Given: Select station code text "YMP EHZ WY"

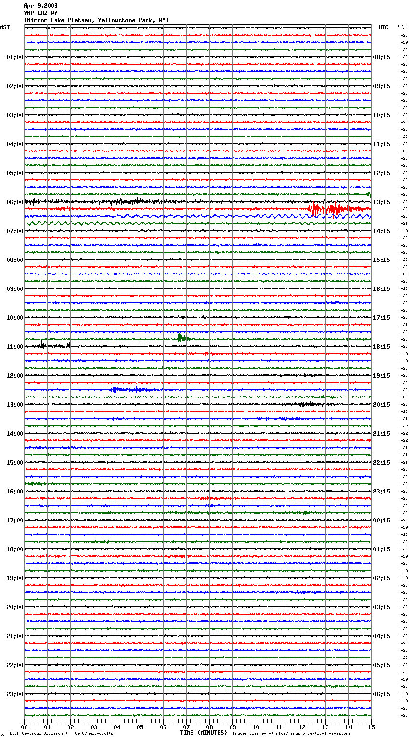Looking at the screenshot, I should (x=41, y=13).
